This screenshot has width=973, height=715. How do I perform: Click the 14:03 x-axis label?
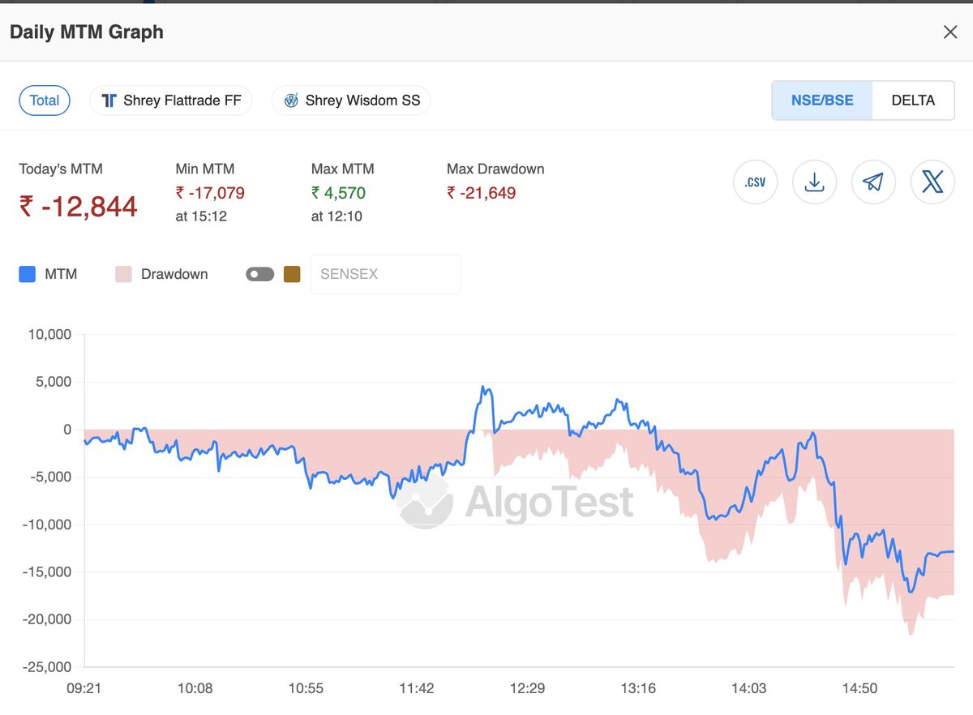pos(748,689)
